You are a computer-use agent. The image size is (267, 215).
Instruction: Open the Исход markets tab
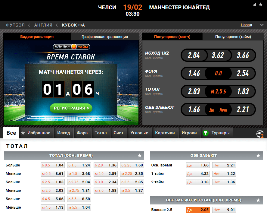[64, 133]
